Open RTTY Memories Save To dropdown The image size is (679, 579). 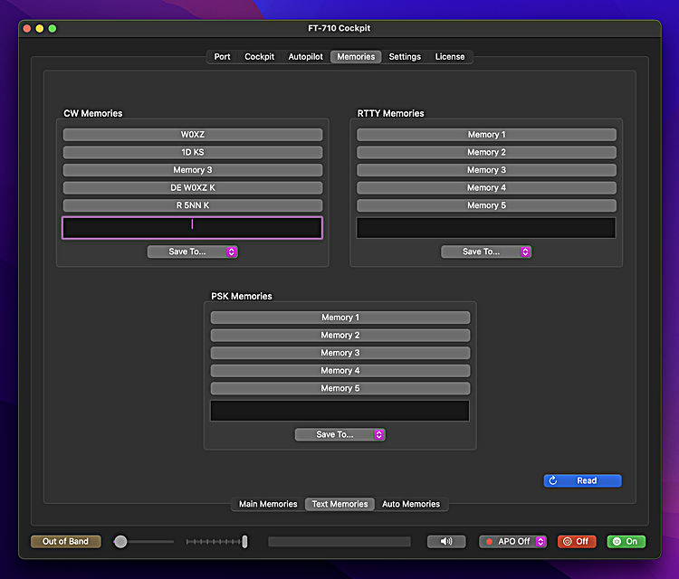click(486, 252)
